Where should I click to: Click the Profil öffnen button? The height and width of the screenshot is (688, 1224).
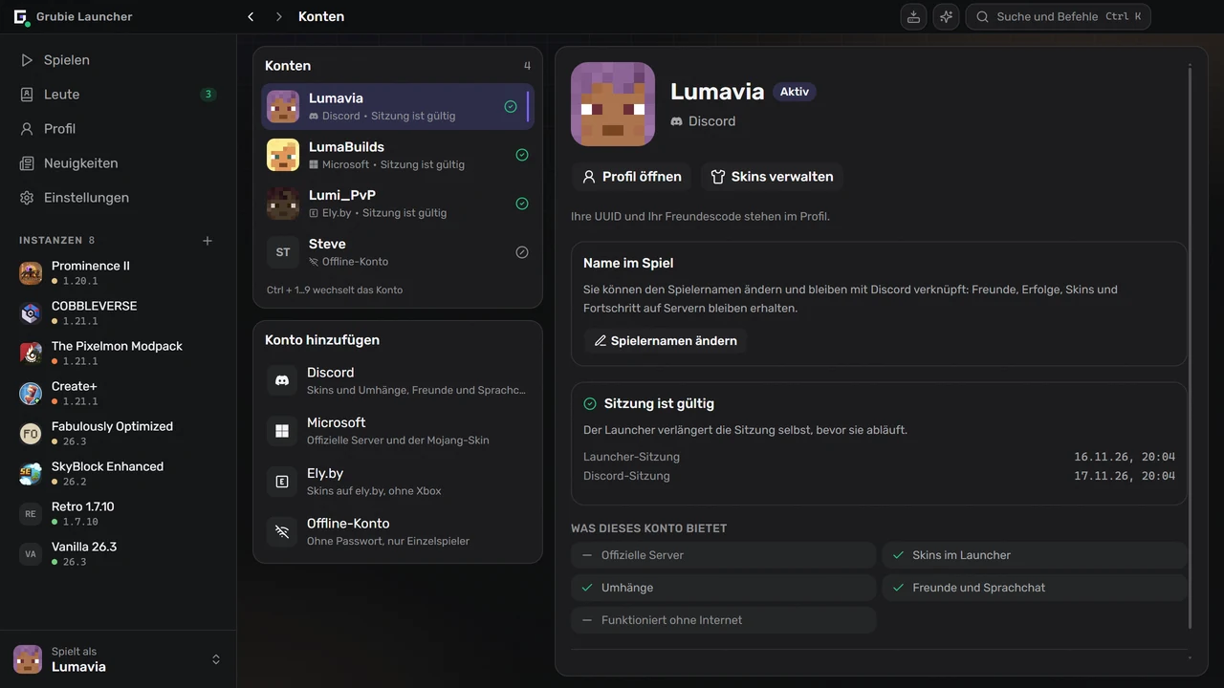[x=632, y=177]
